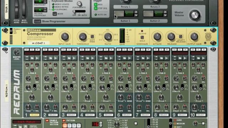Mute Redrum channel 1 with M button
The width and height of the screenshot is (228, 128).
tap(26, 50)
